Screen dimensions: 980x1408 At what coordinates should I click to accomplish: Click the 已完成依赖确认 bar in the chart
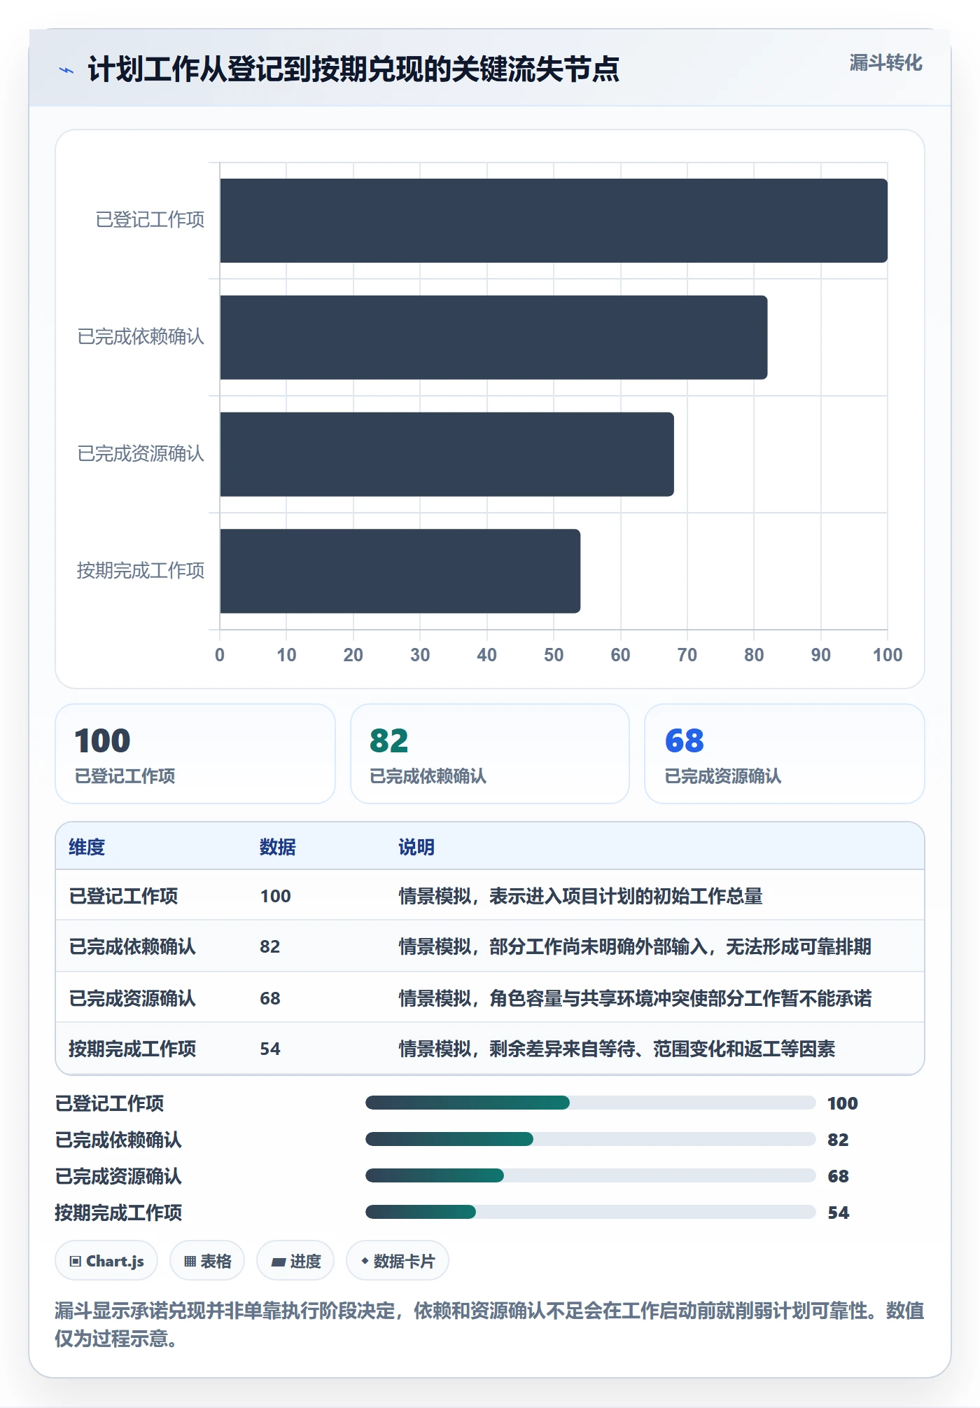493,338
